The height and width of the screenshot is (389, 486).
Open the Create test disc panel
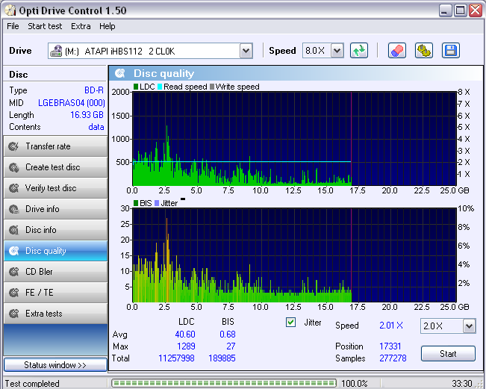coord(55,167)
